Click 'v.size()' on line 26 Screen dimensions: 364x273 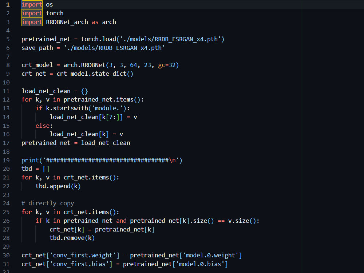point(242,221)
